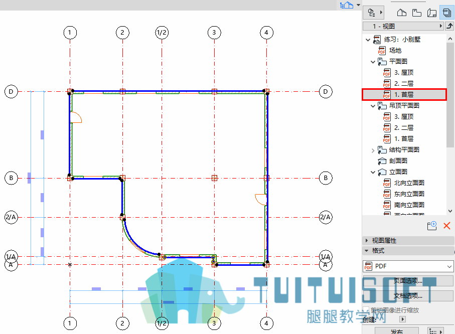This screenshot has height=334, width=455.
Task: Select the Publisher Sets icon
Action: pos(447,13)
